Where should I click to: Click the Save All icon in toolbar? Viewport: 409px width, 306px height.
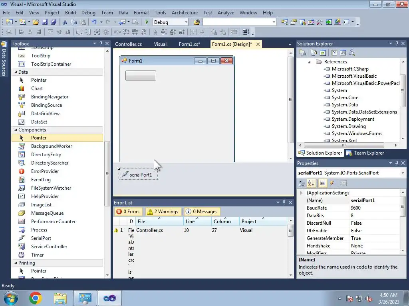54,22
